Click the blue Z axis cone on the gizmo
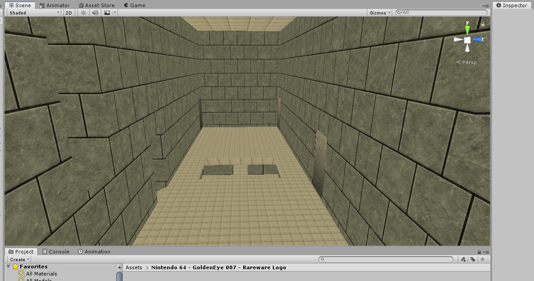 (477, 40)
